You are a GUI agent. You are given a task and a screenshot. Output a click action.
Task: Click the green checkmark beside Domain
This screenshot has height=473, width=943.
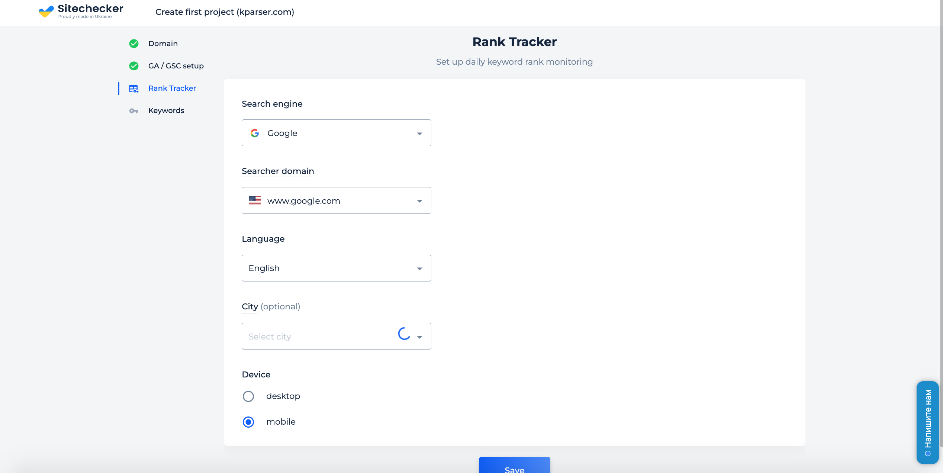[x=134, y=44]
